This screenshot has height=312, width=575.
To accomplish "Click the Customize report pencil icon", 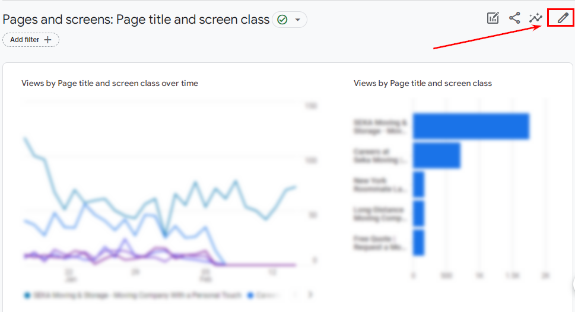I will [563, 18].
